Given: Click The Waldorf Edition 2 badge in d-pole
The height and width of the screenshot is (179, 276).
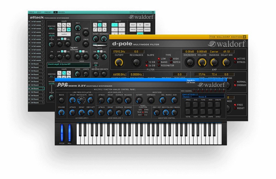Looking at the screenshot, I should click(228, 37).
